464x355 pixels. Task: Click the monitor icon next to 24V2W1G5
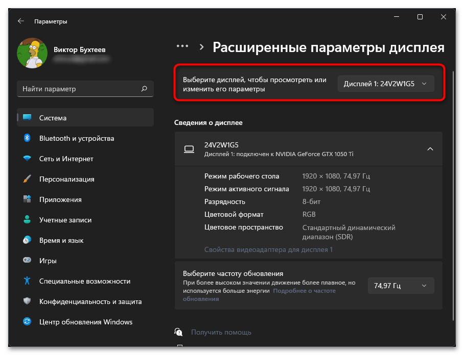point(189,149)
